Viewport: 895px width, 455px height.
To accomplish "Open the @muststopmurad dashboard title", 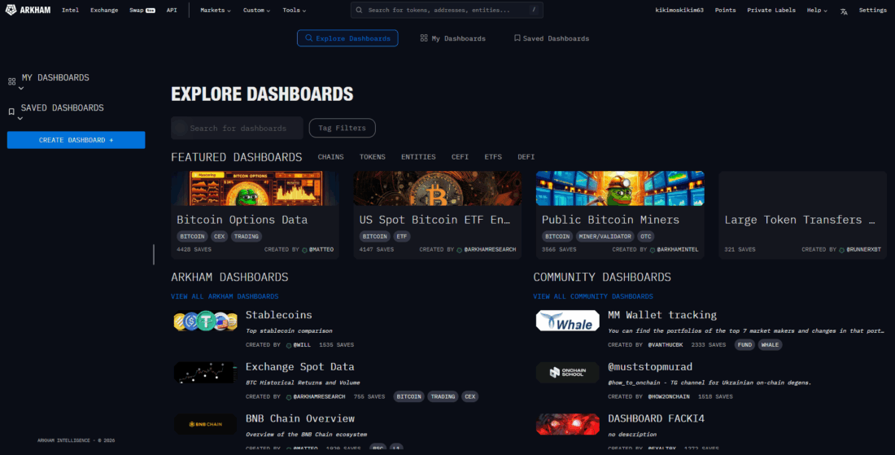I will (649, 366).
